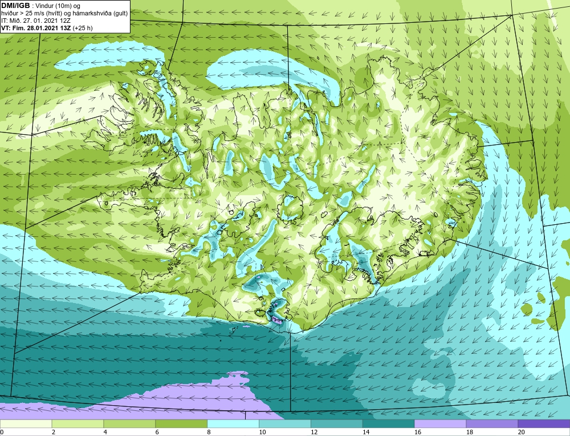The image size is (570, 436).
Task: Click the legend value label '14'
Action: click(x=366, y=432)
